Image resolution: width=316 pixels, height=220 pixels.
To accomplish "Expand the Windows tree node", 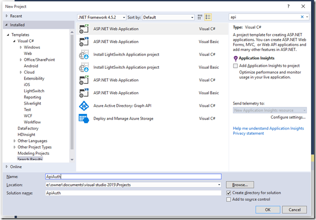I will tap(21, 47).
